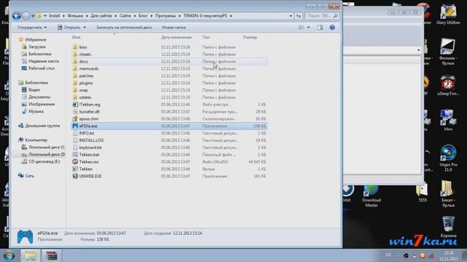This screenshot has width=467, height=262.
Task: Select the docs folder
Action: 169,61
